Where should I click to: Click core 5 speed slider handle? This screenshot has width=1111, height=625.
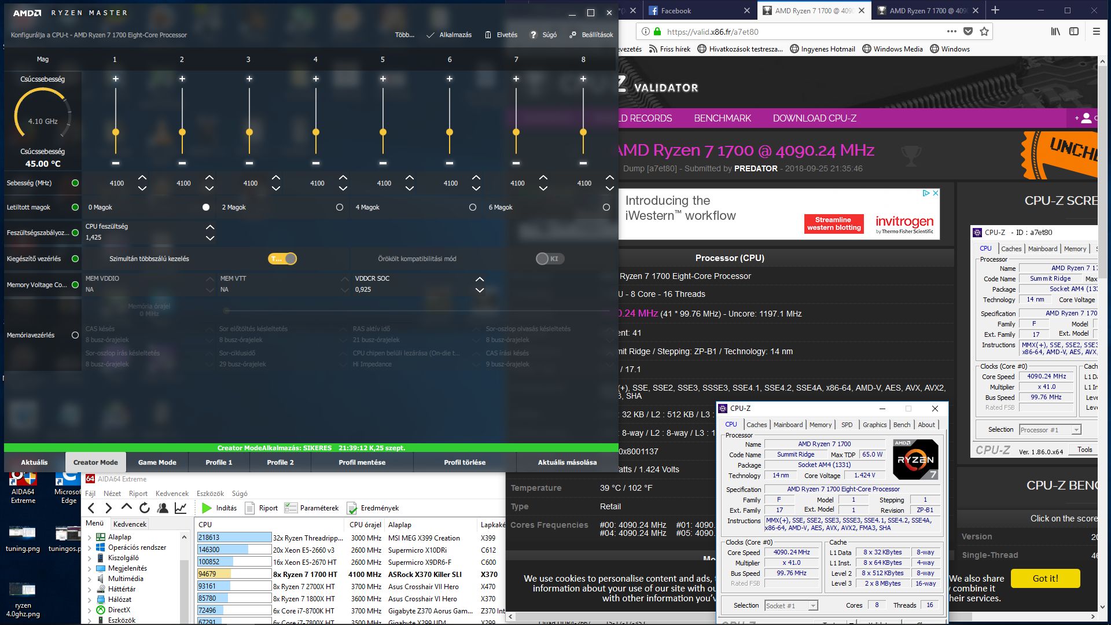pos(382,133)
